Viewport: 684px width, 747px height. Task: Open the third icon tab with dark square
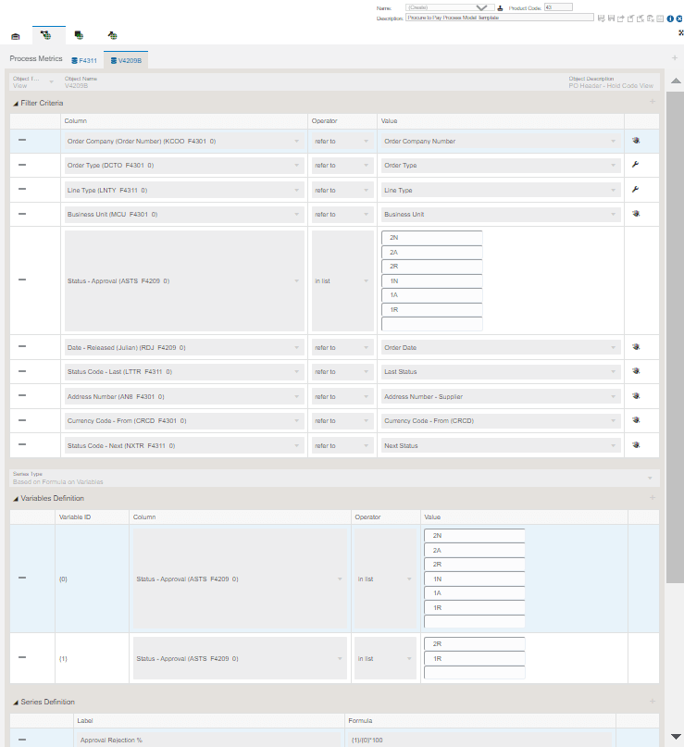click(x=79, y=35)
